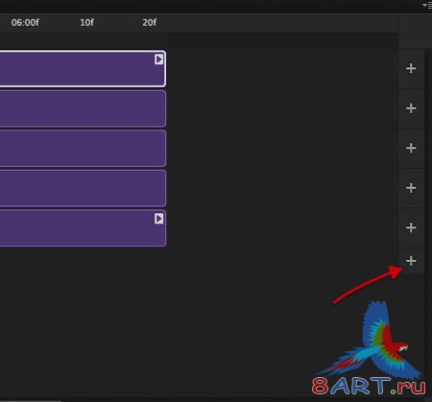Select the fifth purple clip
This screenshot has height=402, width=432.
click(x=83, y=227)
